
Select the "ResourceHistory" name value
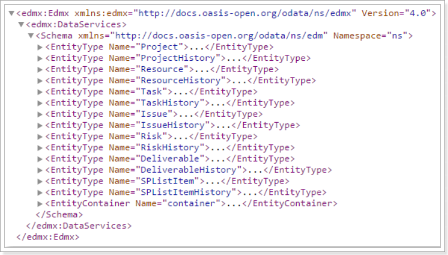tap(181, 80)
